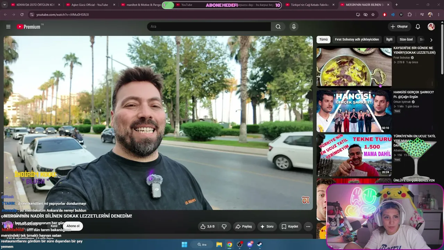This screenshot has width=444, height=250.
Task: Select Fırat Sobutay adlı yükleyiciden chip
Action: coord(357,40)
